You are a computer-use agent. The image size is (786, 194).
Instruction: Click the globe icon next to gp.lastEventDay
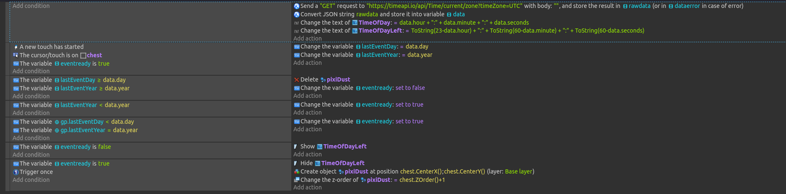[x=57, y=122]
